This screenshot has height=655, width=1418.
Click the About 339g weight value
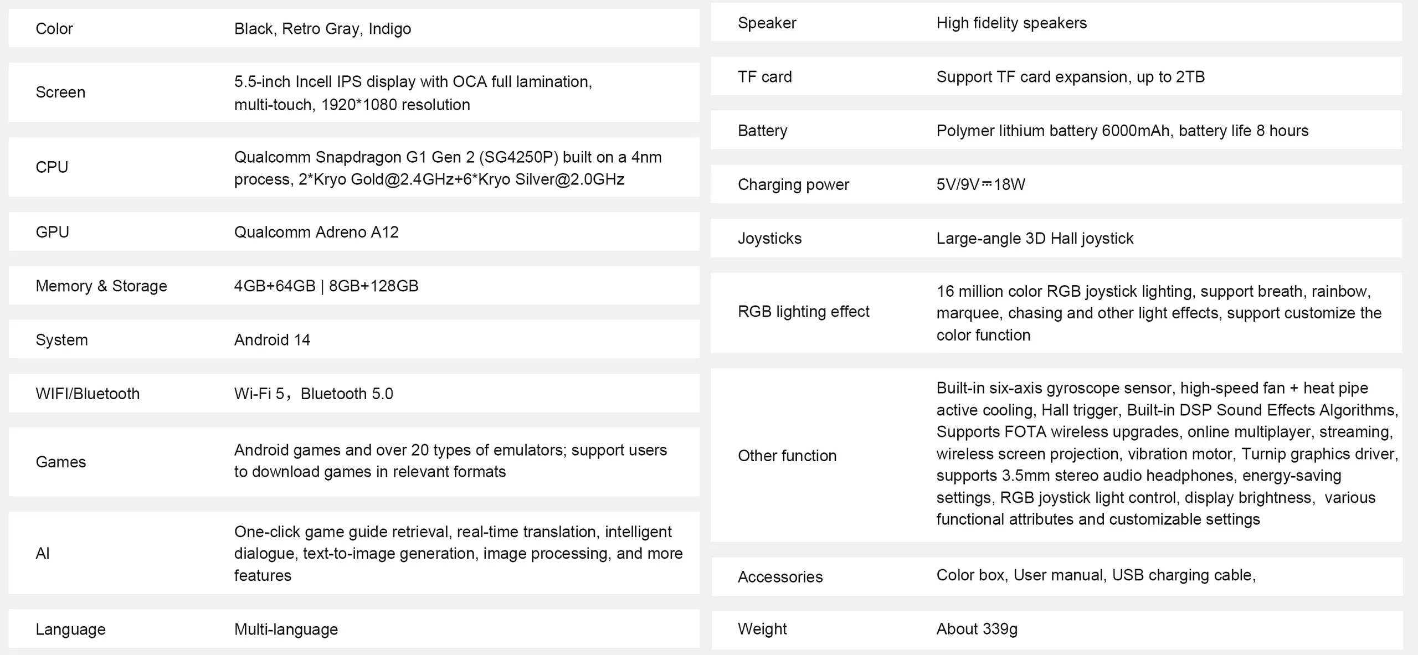(977, 629)
